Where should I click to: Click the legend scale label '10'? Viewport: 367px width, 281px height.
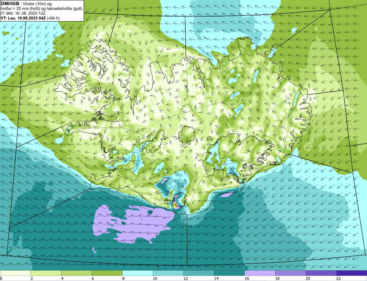point(155,279)
